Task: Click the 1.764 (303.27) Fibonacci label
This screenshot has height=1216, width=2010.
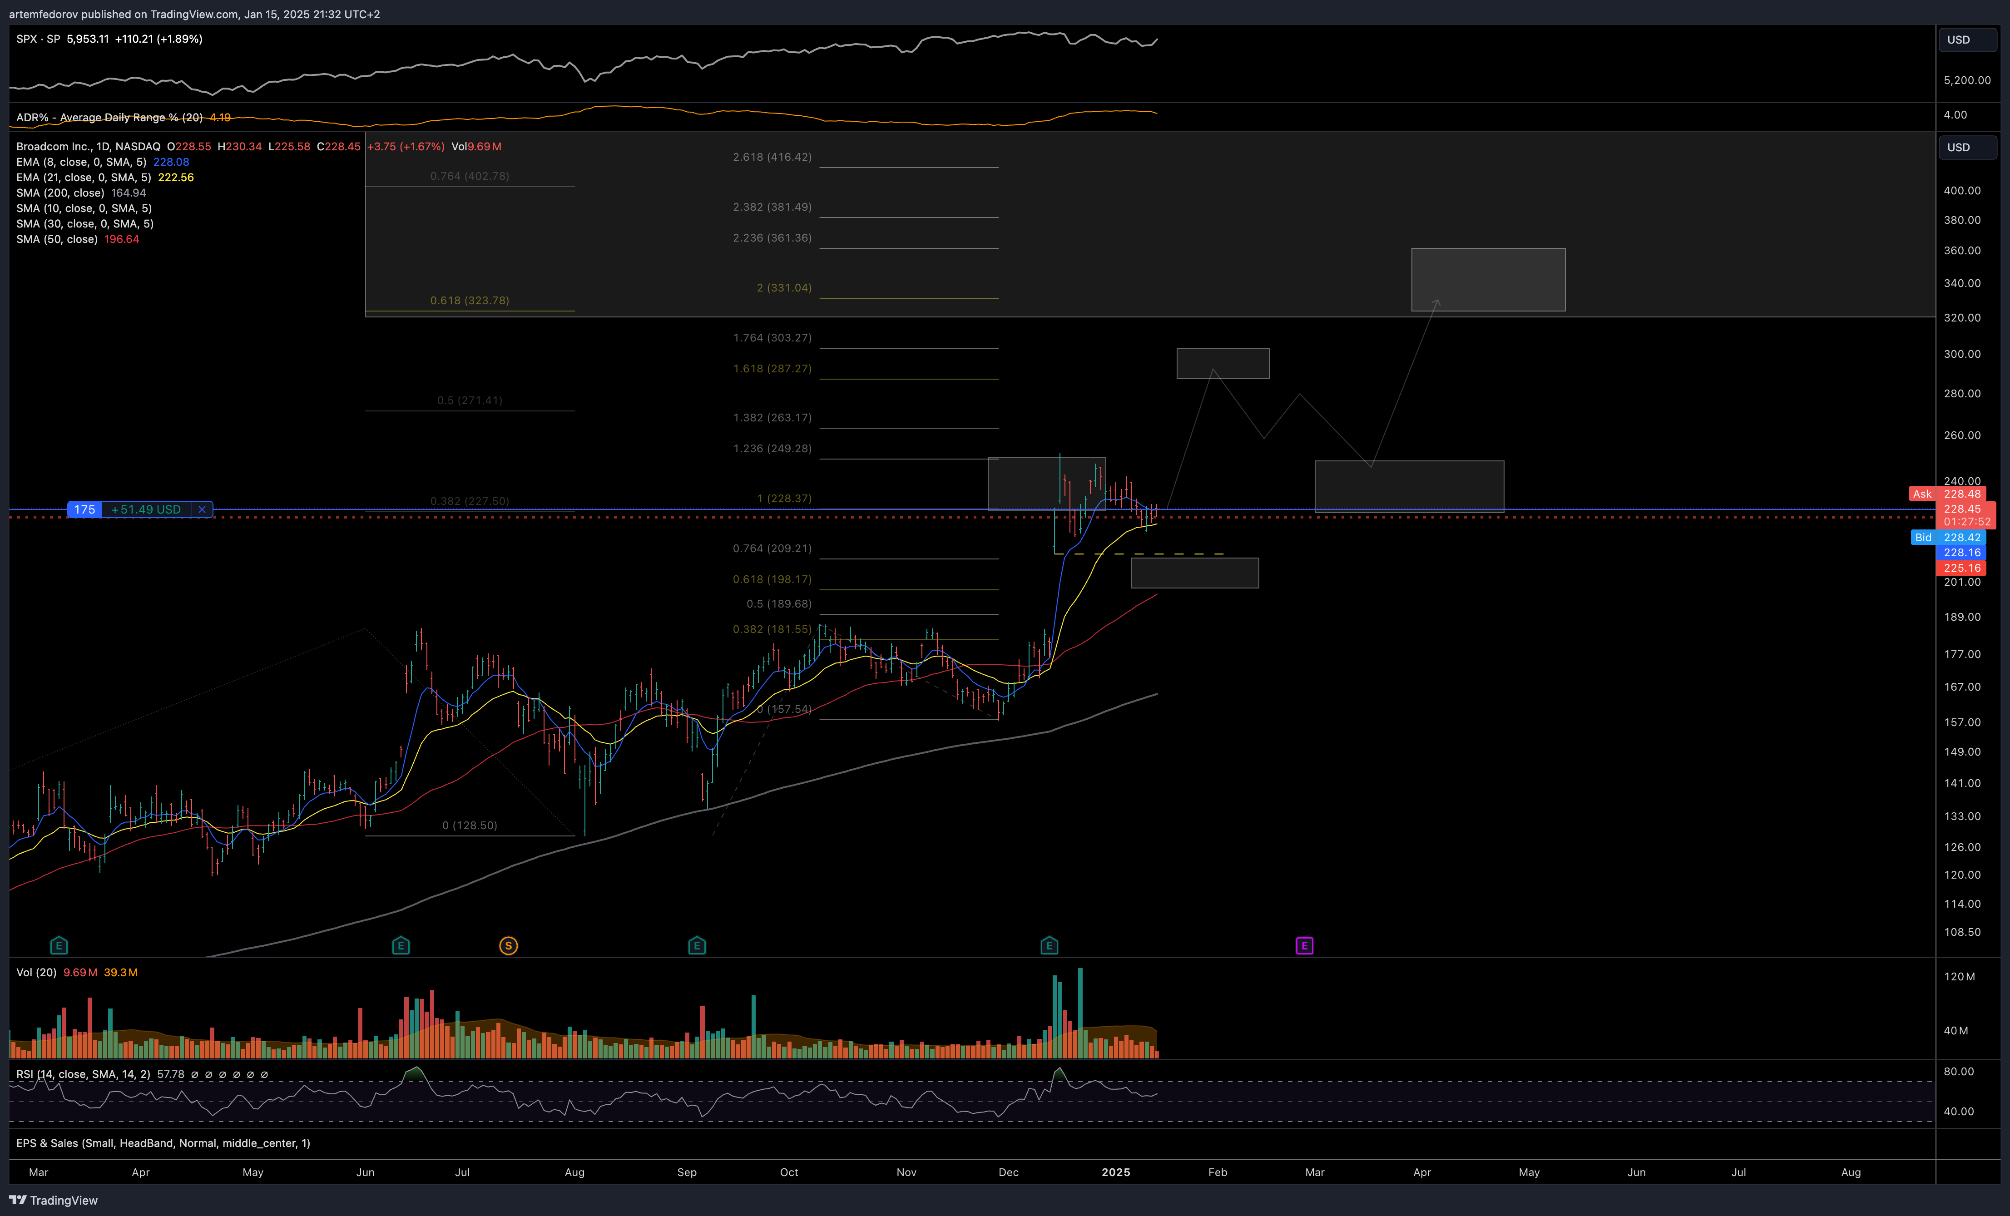Action: 772,337
